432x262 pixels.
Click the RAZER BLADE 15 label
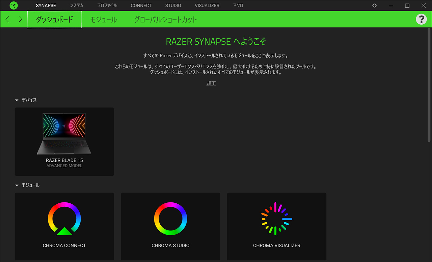pyautogui.click(x=64, y=161)
